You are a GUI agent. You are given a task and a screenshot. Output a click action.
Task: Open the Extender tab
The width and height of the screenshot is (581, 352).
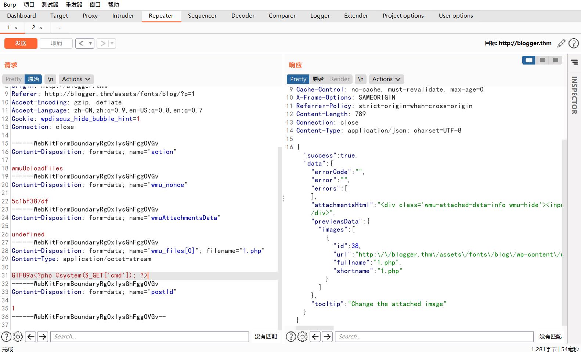tap(356, 16)
